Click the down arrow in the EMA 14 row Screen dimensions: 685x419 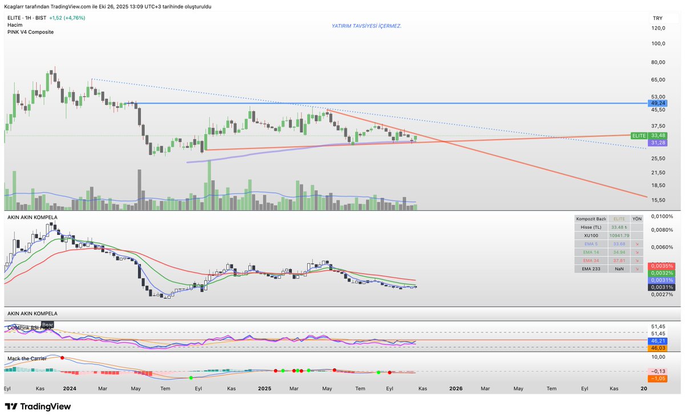tap(637, 251)
